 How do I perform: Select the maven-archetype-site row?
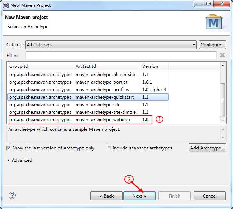[x=88, y=105]
